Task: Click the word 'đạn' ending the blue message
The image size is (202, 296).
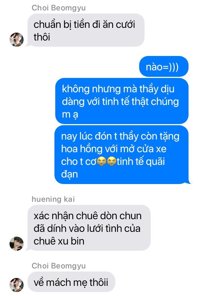Action: (x=70, y=174)
